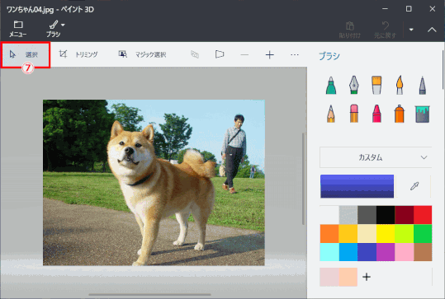Viewport: 445px width, 299px height.
Task: Toggle the 3D view flag icon
Action: click(x=220, y=54)
